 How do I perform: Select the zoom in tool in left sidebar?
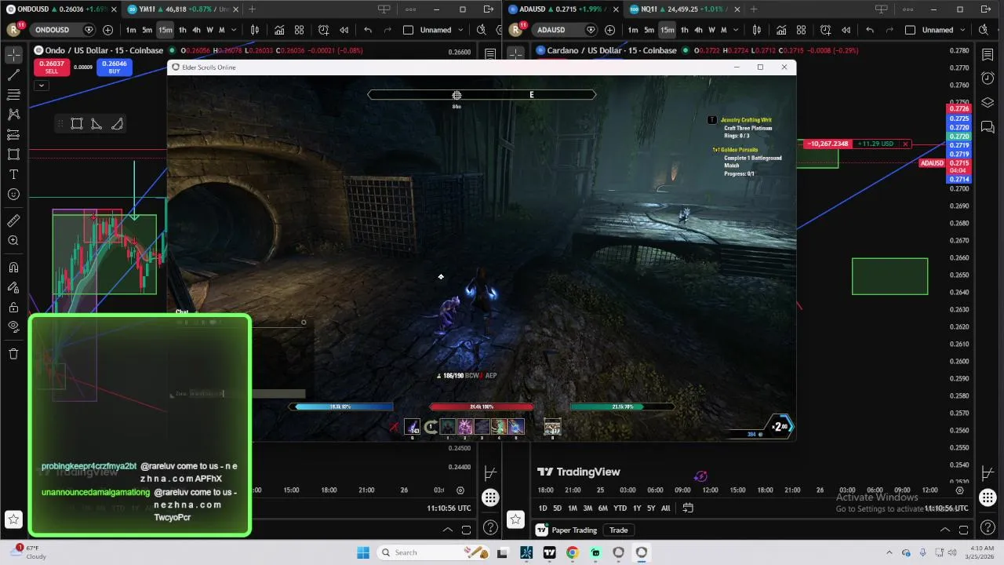(x=13, y=241)
